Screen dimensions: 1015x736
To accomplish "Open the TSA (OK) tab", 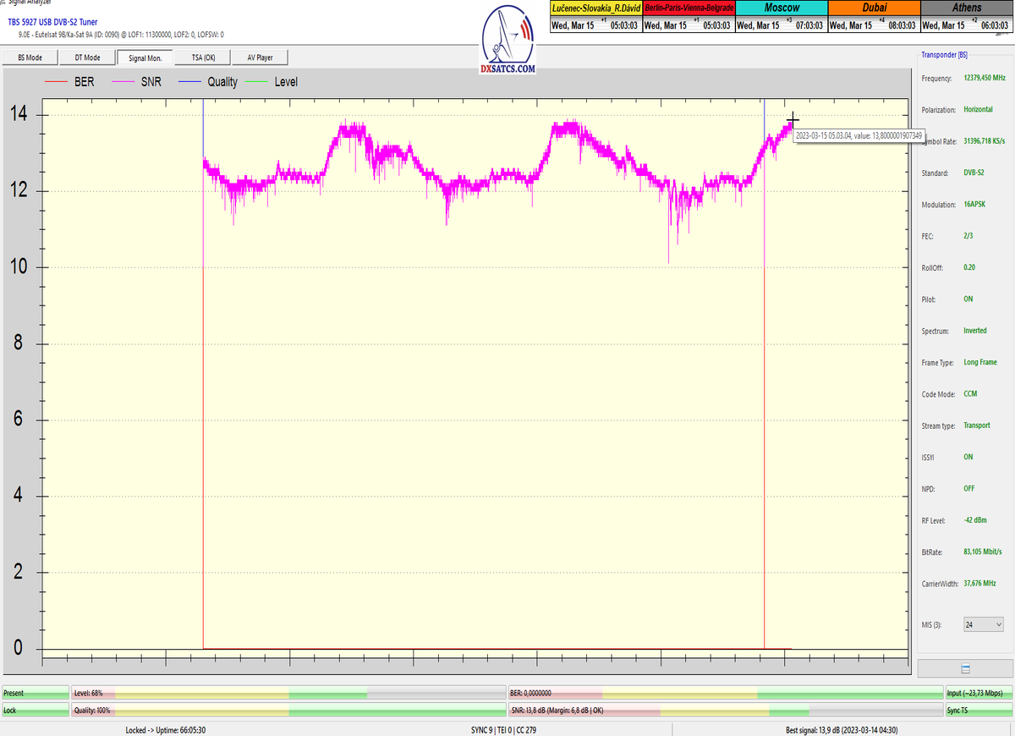I will click(203, 58).
